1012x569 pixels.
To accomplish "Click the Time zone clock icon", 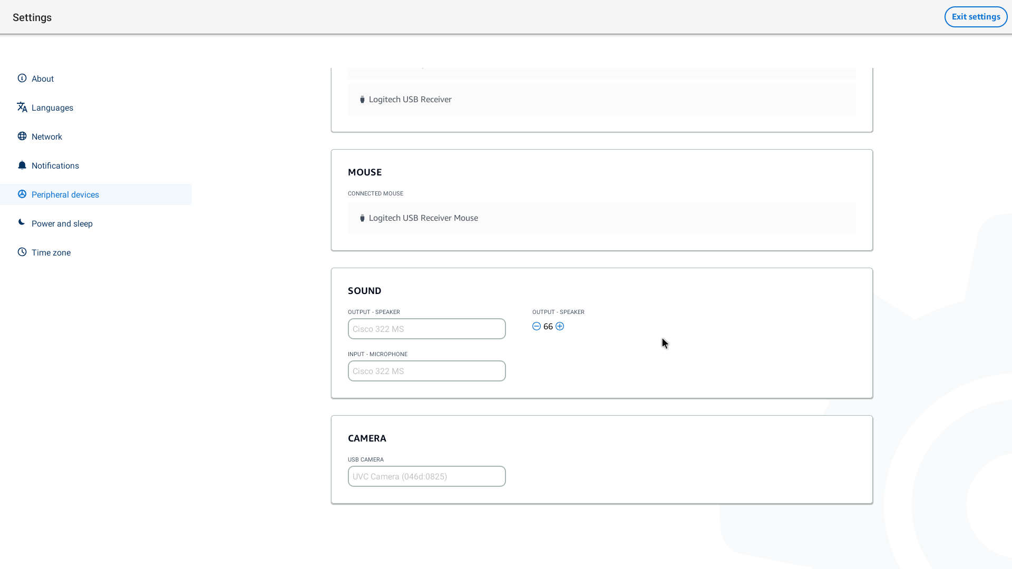I will click(22, 252).
